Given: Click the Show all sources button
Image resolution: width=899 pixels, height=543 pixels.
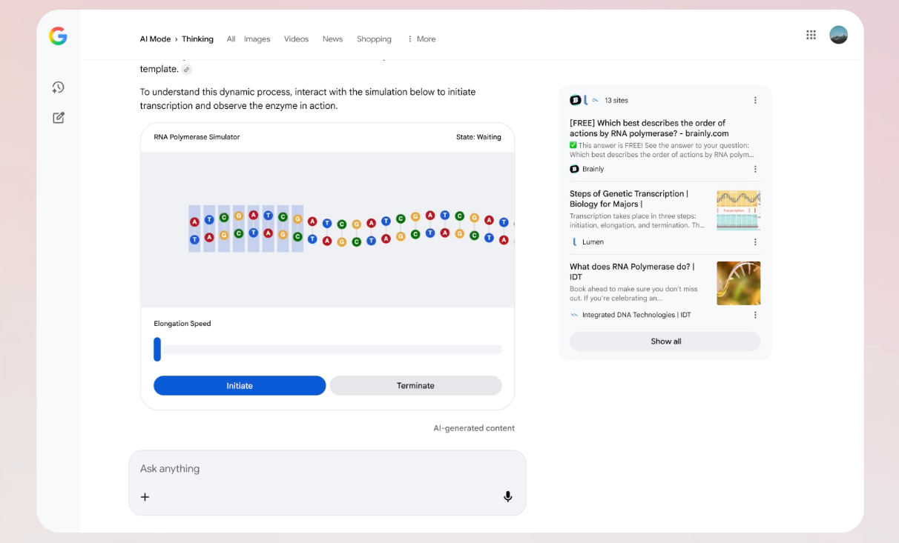Looking at the screenshot, I should click(665, 342).
